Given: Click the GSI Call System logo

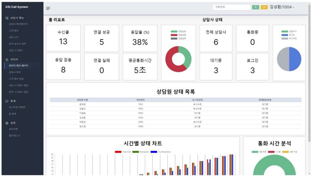Looking at the screenshot, I should [x=17, y=7].
